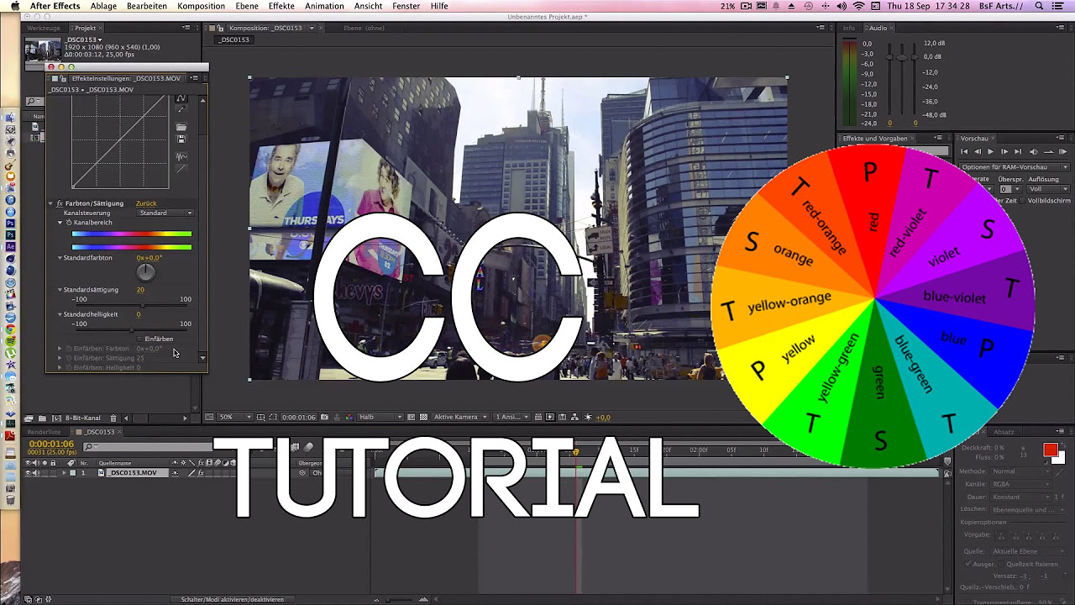This screenshot has width=1075, height=605.
Task: Open a saved curve via folder icon
Action: pos(181,128)
